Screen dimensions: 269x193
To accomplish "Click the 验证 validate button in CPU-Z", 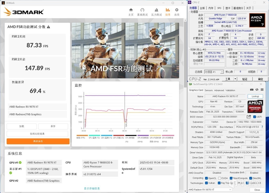I will pos(245,79).
